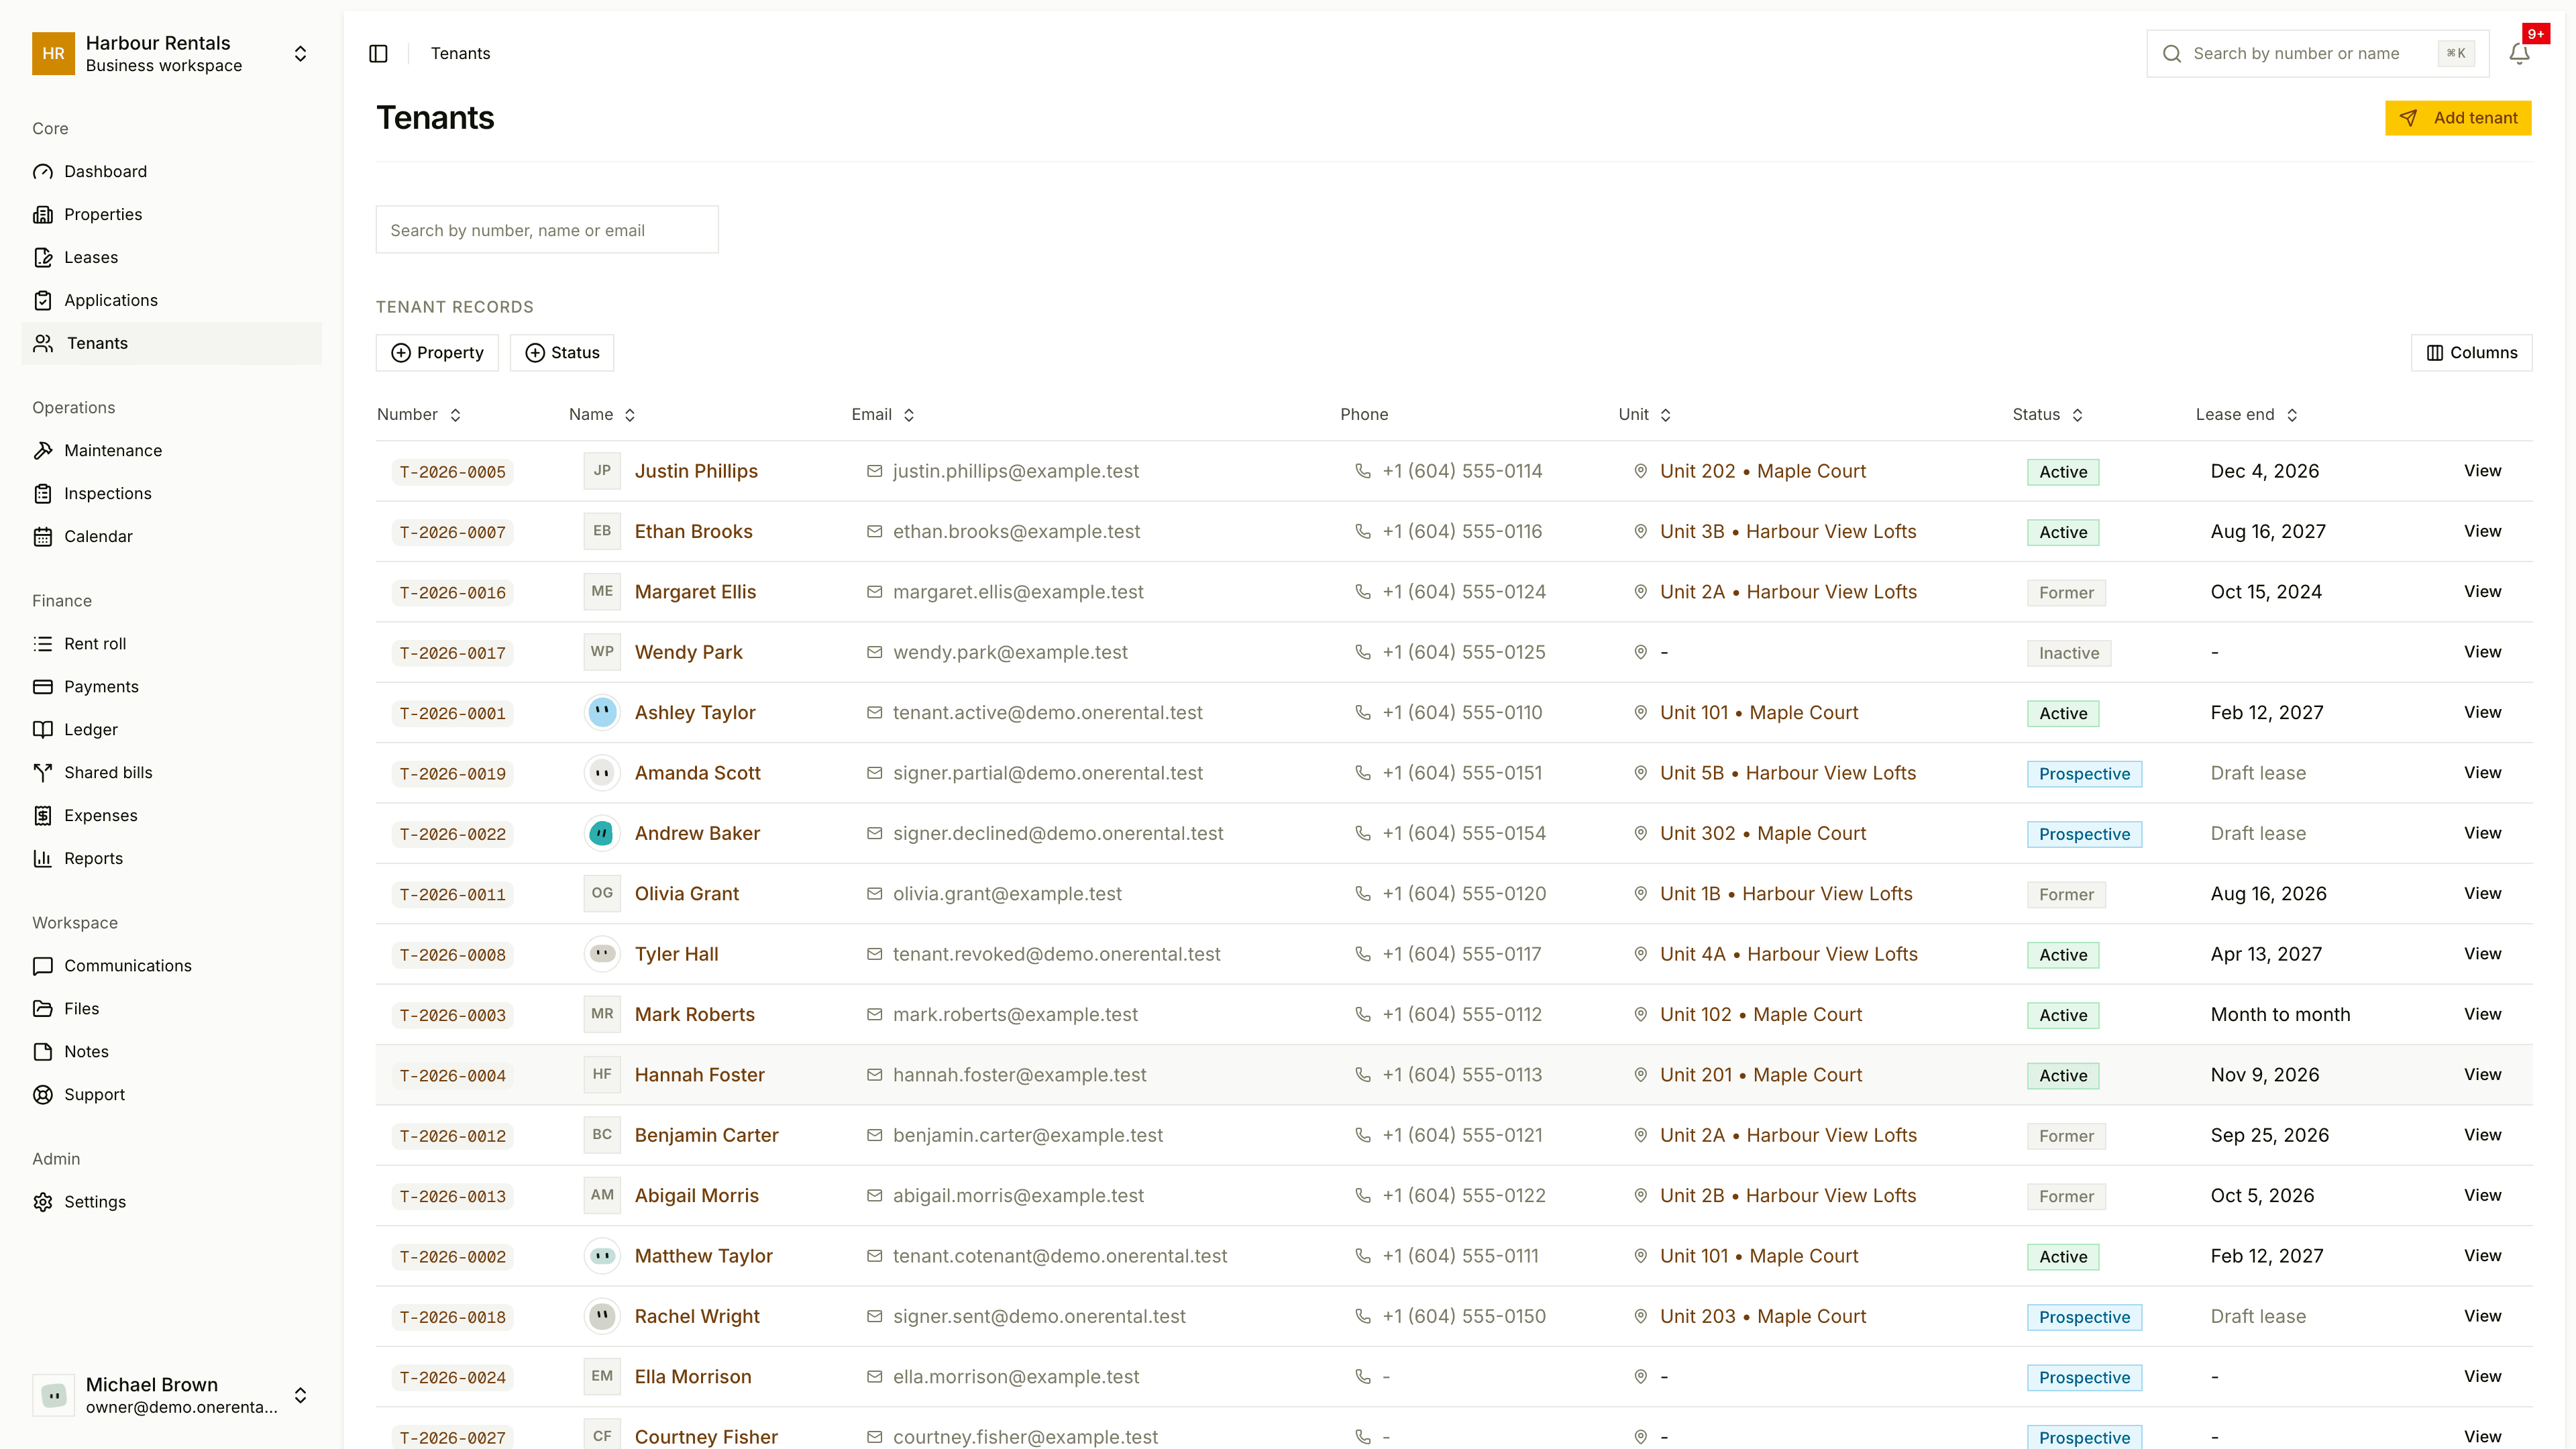
Task: Sort by the Lease end column
Action: [2246, 415]
